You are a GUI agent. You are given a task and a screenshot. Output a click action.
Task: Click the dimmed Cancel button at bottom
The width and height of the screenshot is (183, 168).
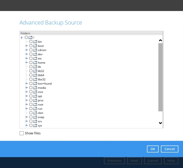(x=153, y=161)
